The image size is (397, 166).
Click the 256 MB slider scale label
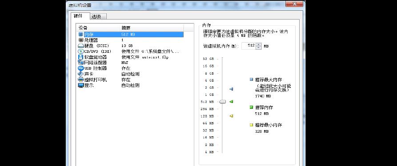click(207, 109)
